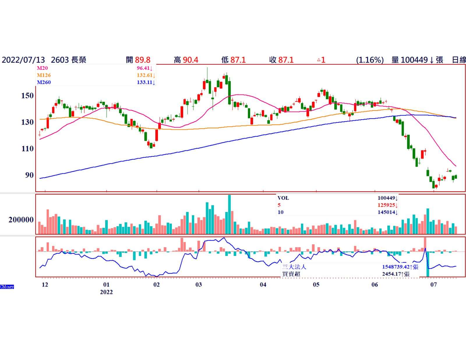466x349 pixels.
Task: Select the 06 month label on time axis
Action: pos(375,284)
